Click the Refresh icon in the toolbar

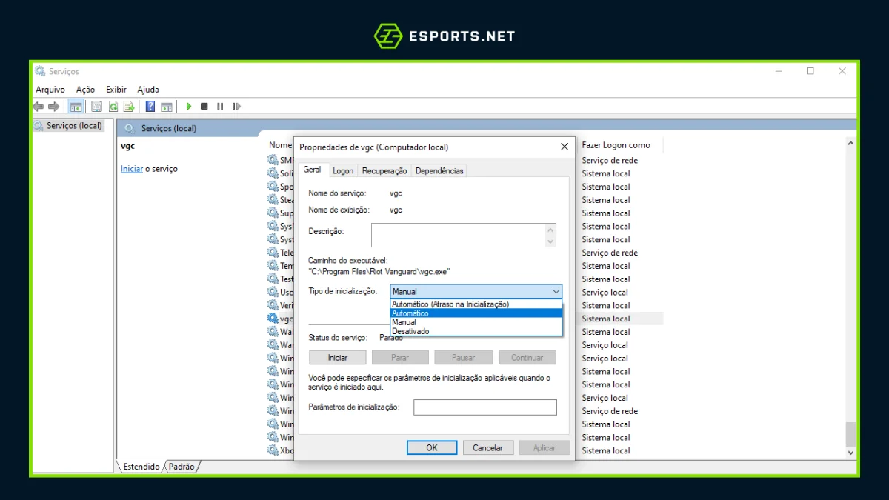[113, 107]
